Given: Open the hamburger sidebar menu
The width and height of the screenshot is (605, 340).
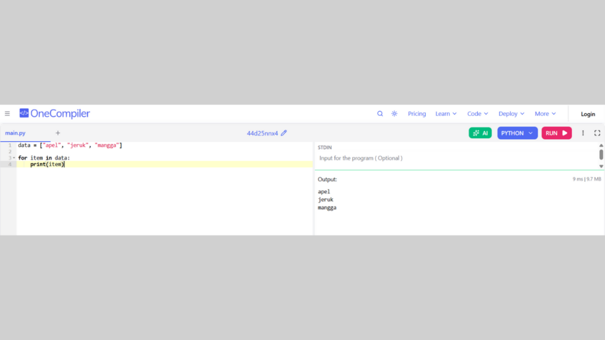Looking at the screenshot, I should pos(7,114).
